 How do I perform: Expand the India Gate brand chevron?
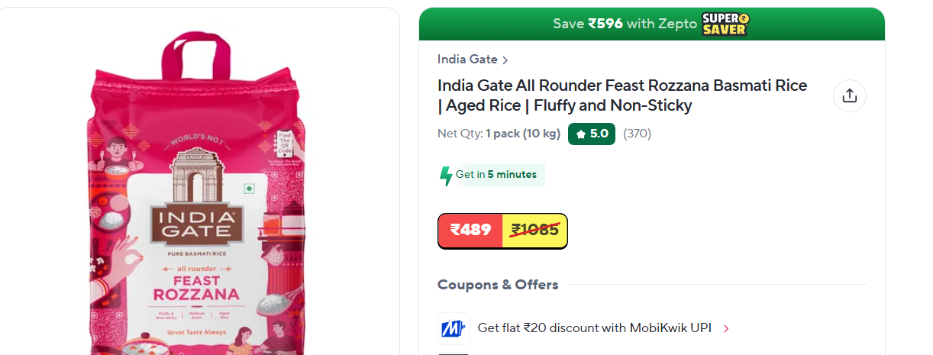pyautogui.click(x=505, y=60)
